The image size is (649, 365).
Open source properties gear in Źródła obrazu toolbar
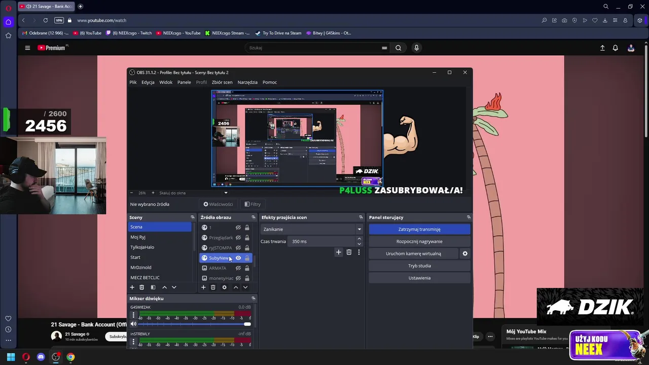click(224, 287)
